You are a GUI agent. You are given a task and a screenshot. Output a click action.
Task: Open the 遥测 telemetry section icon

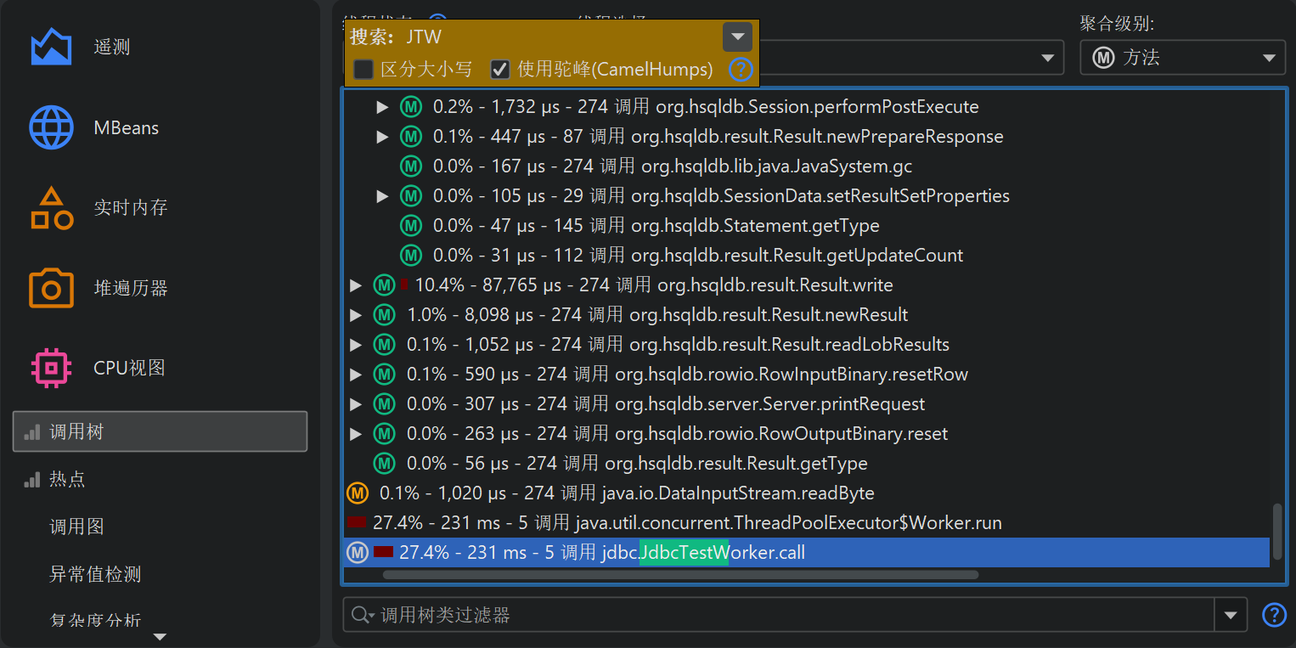(51, 47)
